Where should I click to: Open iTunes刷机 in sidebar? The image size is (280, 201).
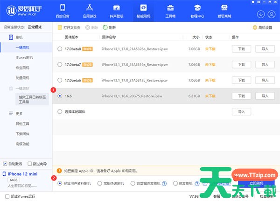click(24, 57)
